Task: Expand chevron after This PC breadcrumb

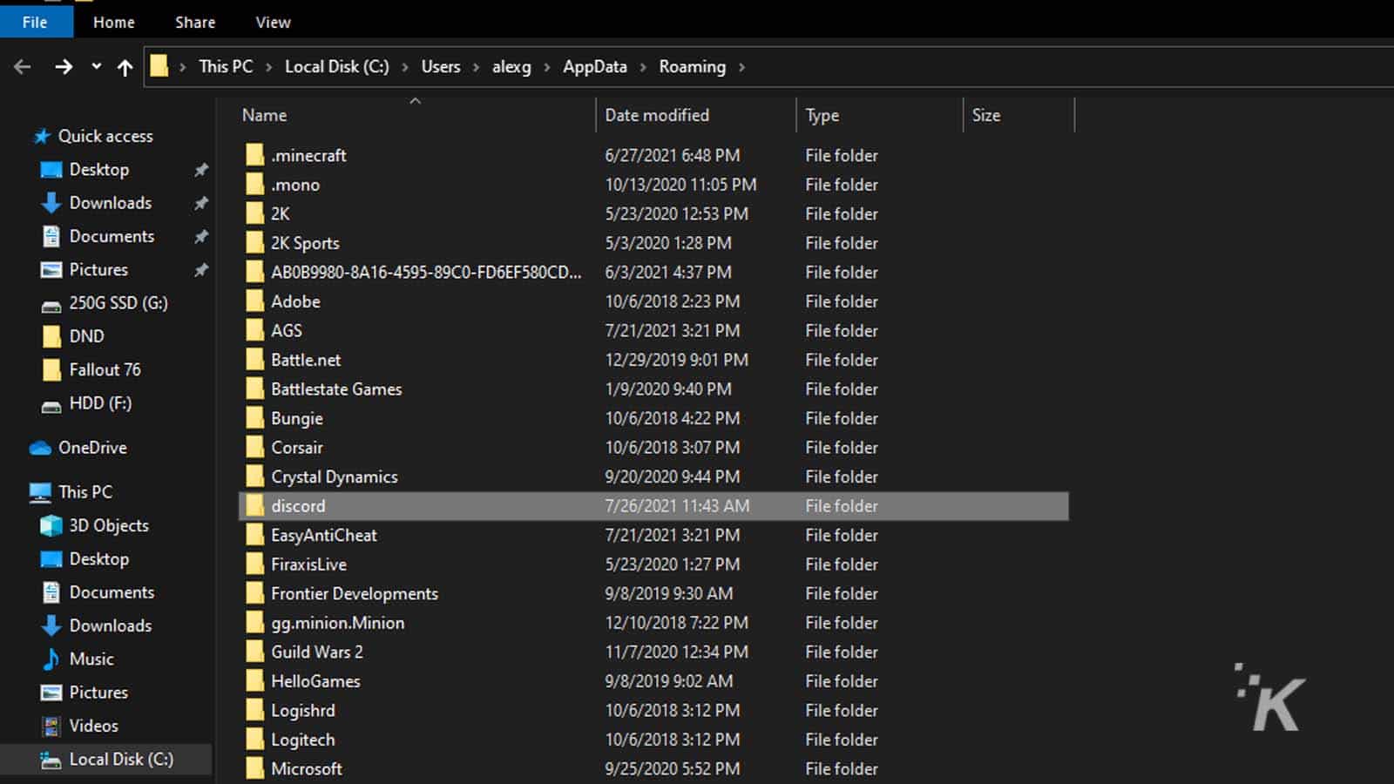Action: click(268, 67)
